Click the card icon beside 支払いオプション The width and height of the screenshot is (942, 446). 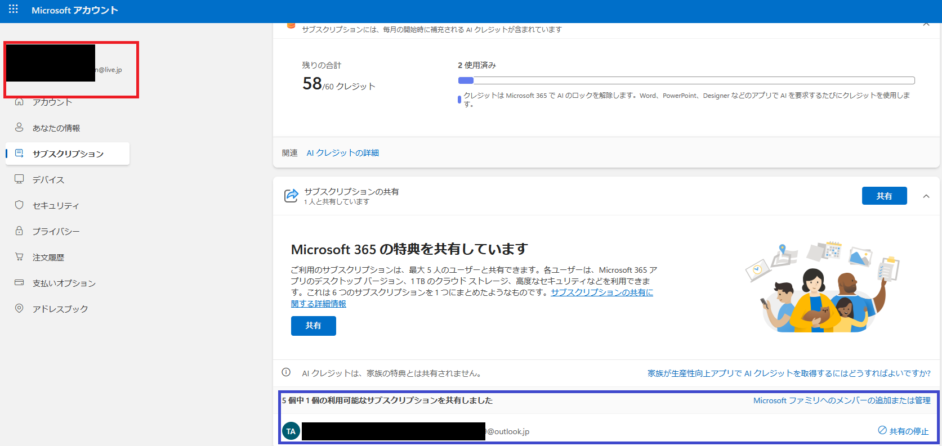[19, 282]
